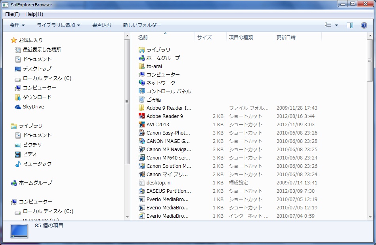Select ドキュメント under ライブラリ in tree
The width and height of the screenshot is (376, 245).
[37, 135]
